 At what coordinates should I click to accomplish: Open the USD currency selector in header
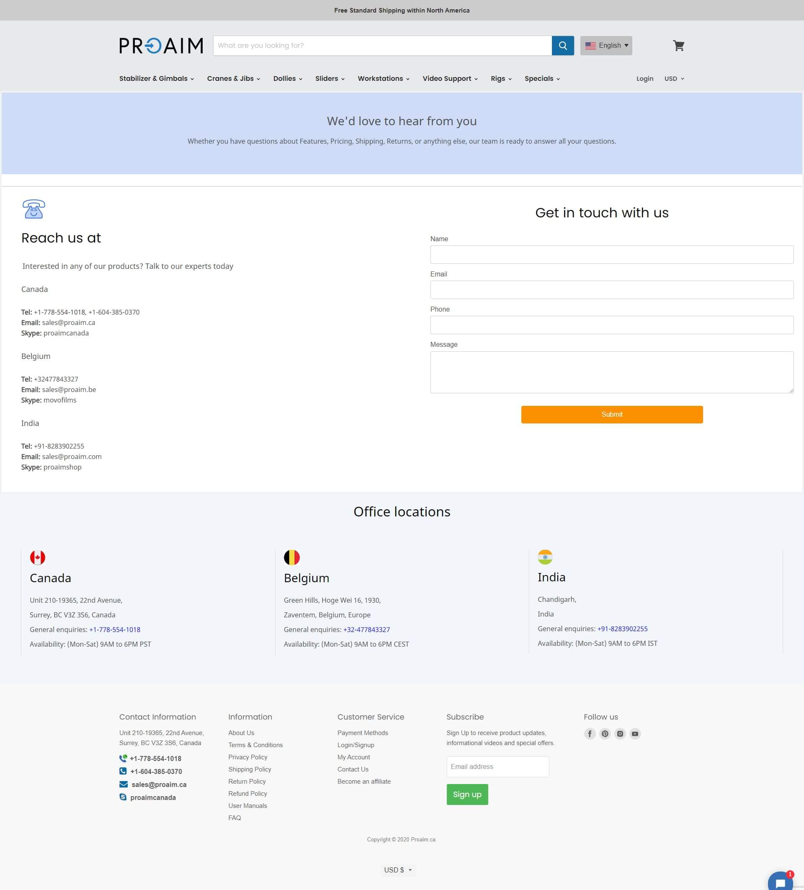tap(674, 79)
